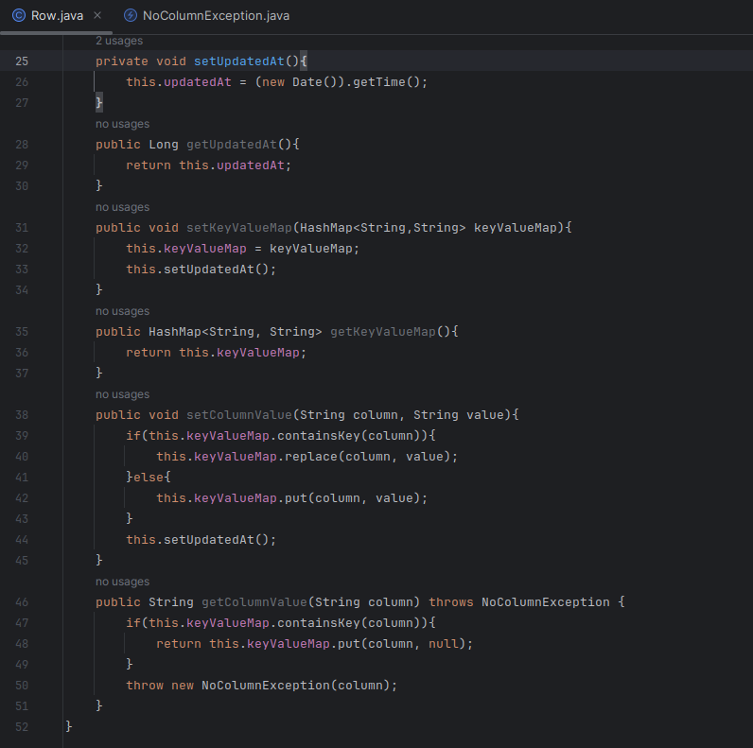Image resolution: width=753 pixels, height=748 pixels.
Task: Click 'Long' return type on line 28
Action: pos(164,145)
